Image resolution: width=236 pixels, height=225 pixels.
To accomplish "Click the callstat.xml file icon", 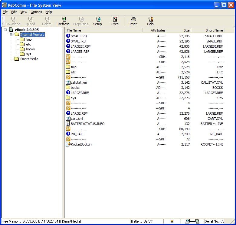I will point(68,82).
